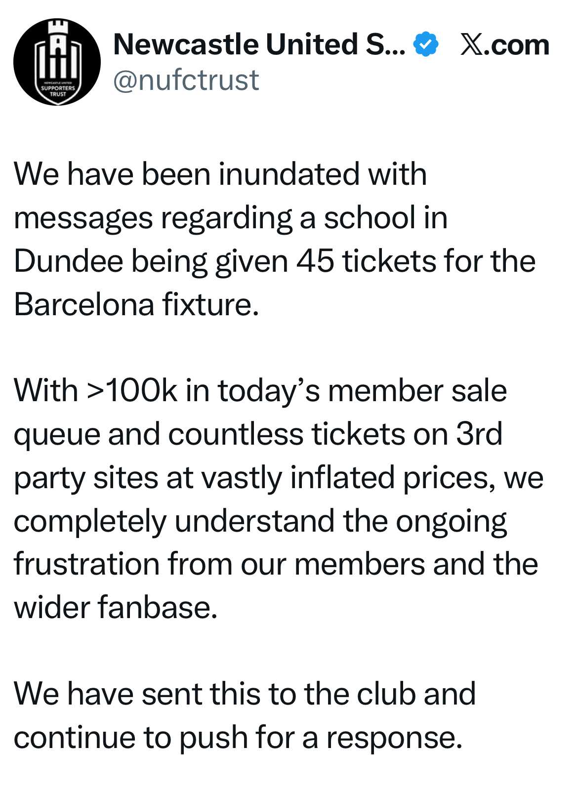This screenshot has height=791, width=578.
Task: Click the 'SUPPORTERS TRUST' text inside the crest
Action: coord(58,91)
